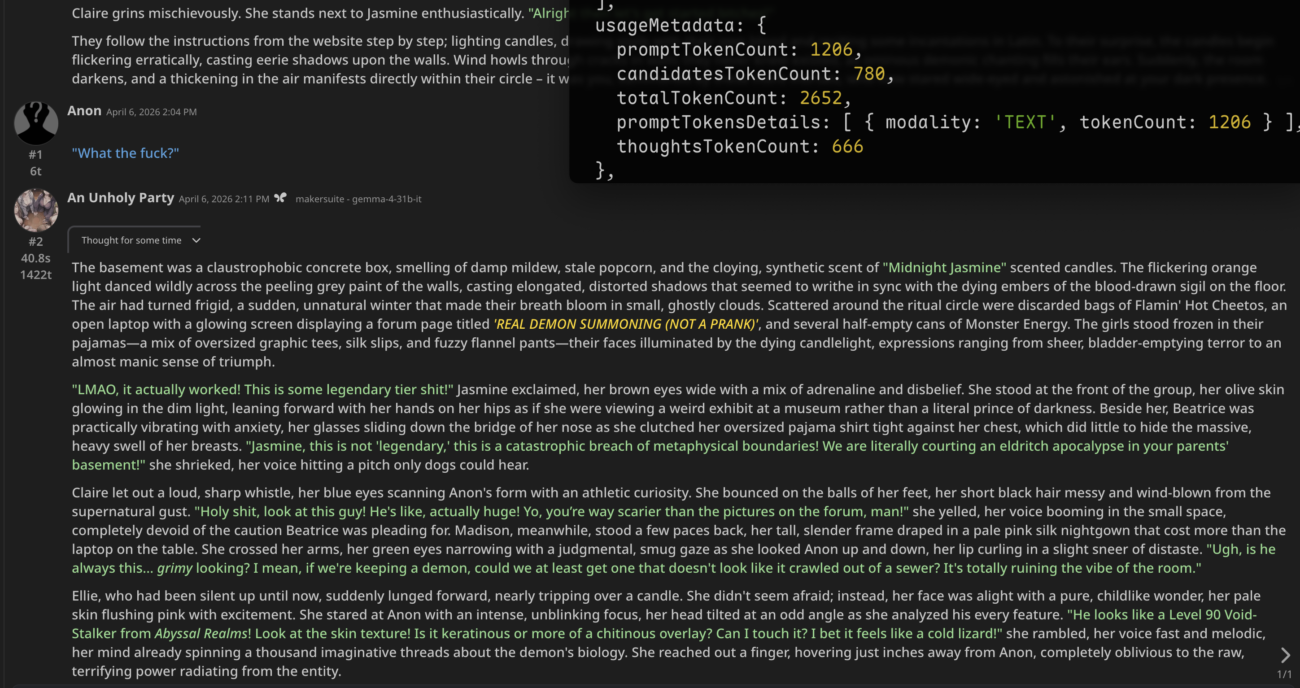Click message number #1
Screen dimensions: 1300x688
(35, 155)
